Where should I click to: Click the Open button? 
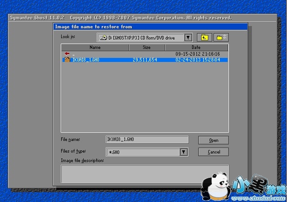pos(214,140)
